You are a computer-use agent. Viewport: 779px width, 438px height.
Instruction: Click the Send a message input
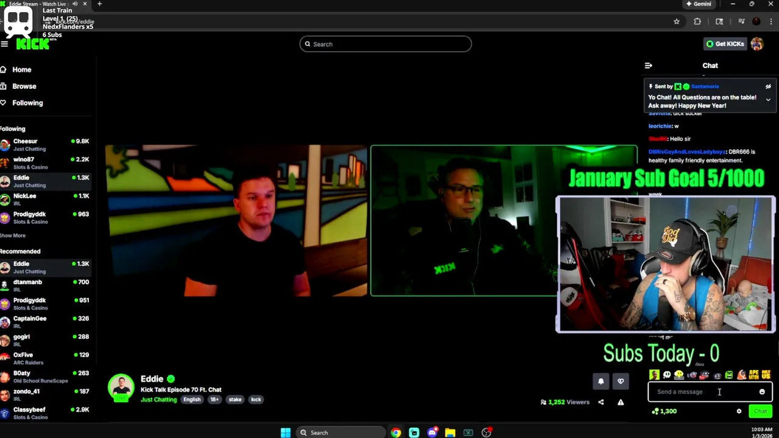coord(710,392)
